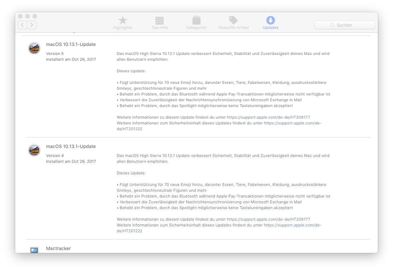Click the Version 5 macOS High Sierra icon
The image size is (393, 271).
click(34, 48)
